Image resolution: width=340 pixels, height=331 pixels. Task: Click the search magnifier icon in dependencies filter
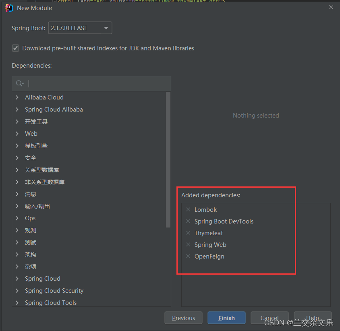[19, 83]
